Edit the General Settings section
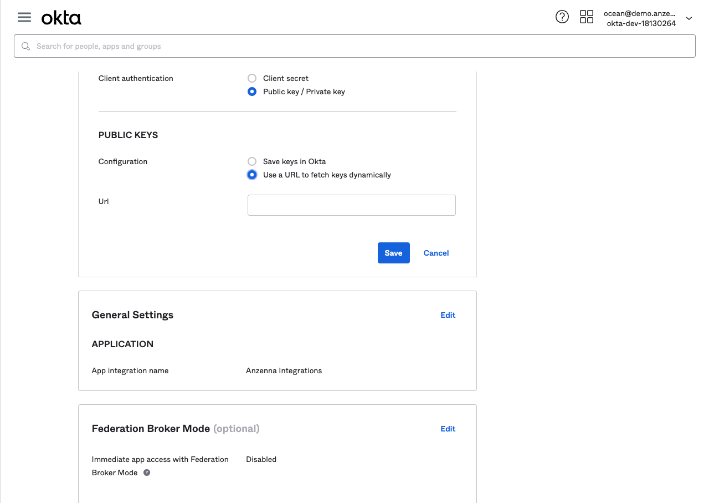The width and height of the screenshot is (709, 503). [448, 315]
